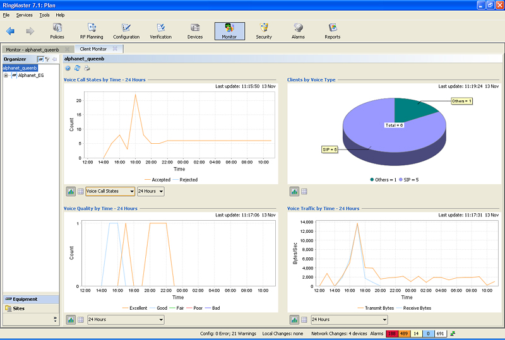Switch Clients by Voice Type to table view
Screen dimensions: 505x340
point(304,191)
